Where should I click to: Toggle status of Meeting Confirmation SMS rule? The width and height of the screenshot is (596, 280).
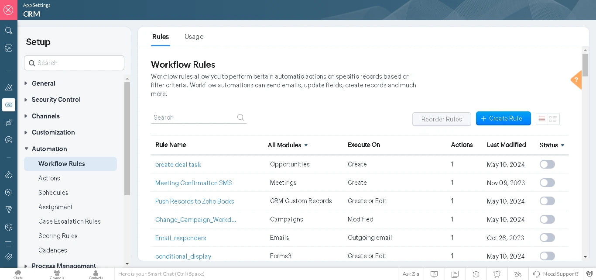pyautogui.click(x=547, y=183)
